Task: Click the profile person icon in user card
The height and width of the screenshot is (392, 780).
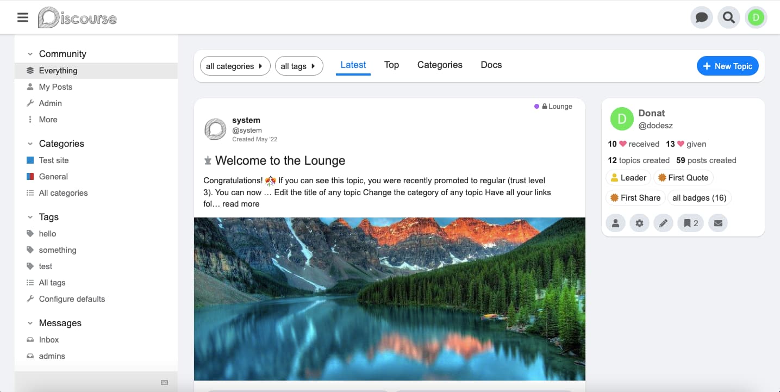Action: pos(615,223)
